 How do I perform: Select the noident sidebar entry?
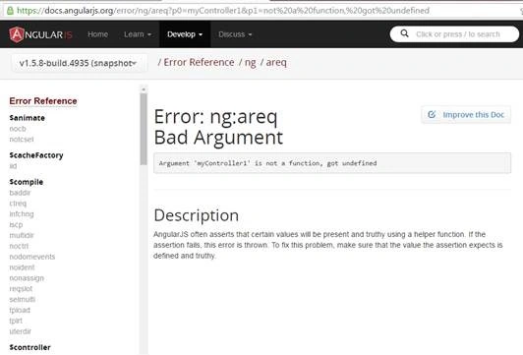pos(22,267)
